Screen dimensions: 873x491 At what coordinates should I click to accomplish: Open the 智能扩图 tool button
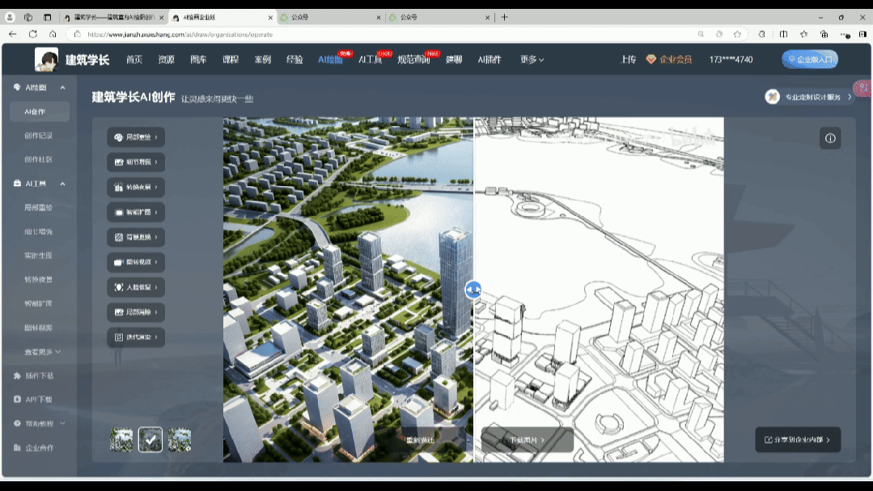(136, 212)
